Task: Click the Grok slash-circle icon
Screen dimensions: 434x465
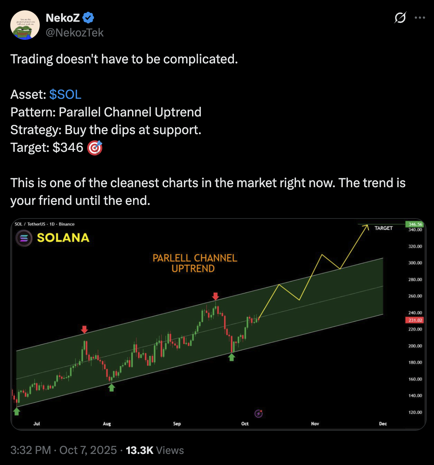Action: click(400, 18)
